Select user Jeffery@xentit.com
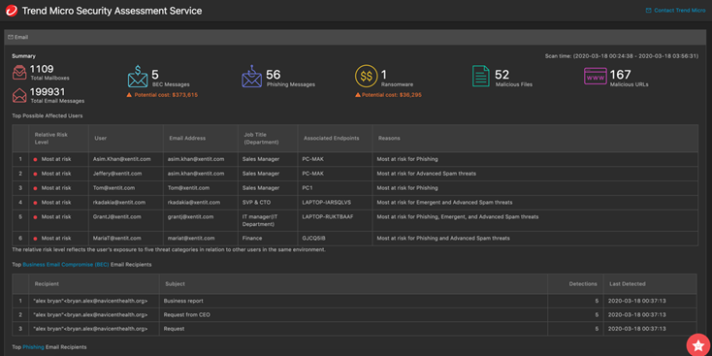 coord(118,174)
